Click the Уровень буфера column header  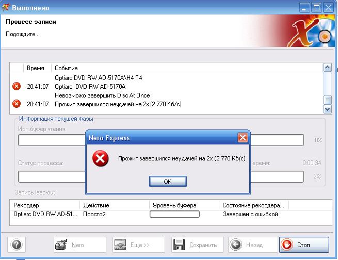click(x=184, y=205)
